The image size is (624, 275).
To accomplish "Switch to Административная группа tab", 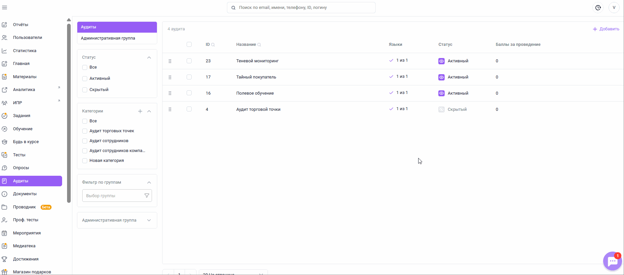I will pos(108,38).
